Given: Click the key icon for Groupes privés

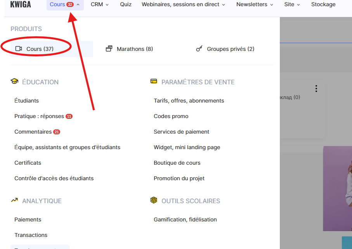Looking at the screenshot, I should (199, 49).
